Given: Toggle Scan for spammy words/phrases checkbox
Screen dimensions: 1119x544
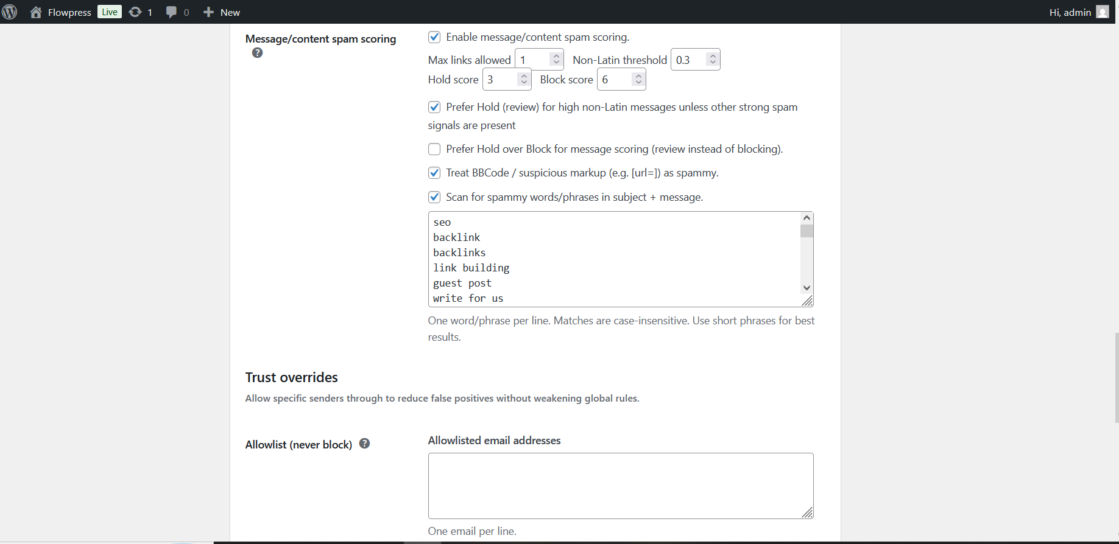Looking at the screenshot, I should pos(434,197).
